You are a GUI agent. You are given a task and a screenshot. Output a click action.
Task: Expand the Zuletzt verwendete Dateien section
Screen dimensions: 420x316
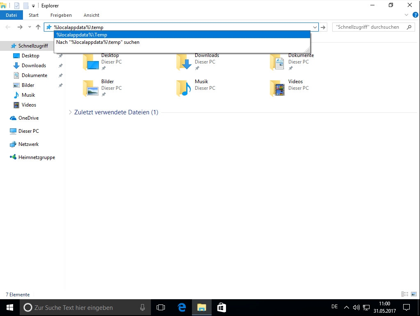pos(70,112)
